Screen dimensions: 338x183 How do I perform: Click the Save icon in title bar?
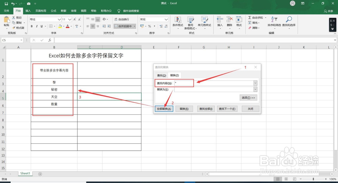pos(6,4)
